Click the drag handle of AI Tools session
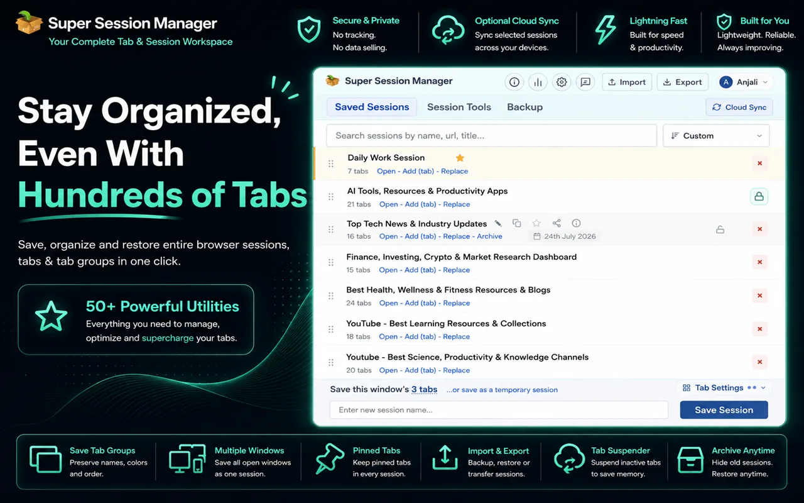The image size is (804, 503). pyautogui.click(x=331, y=197)
